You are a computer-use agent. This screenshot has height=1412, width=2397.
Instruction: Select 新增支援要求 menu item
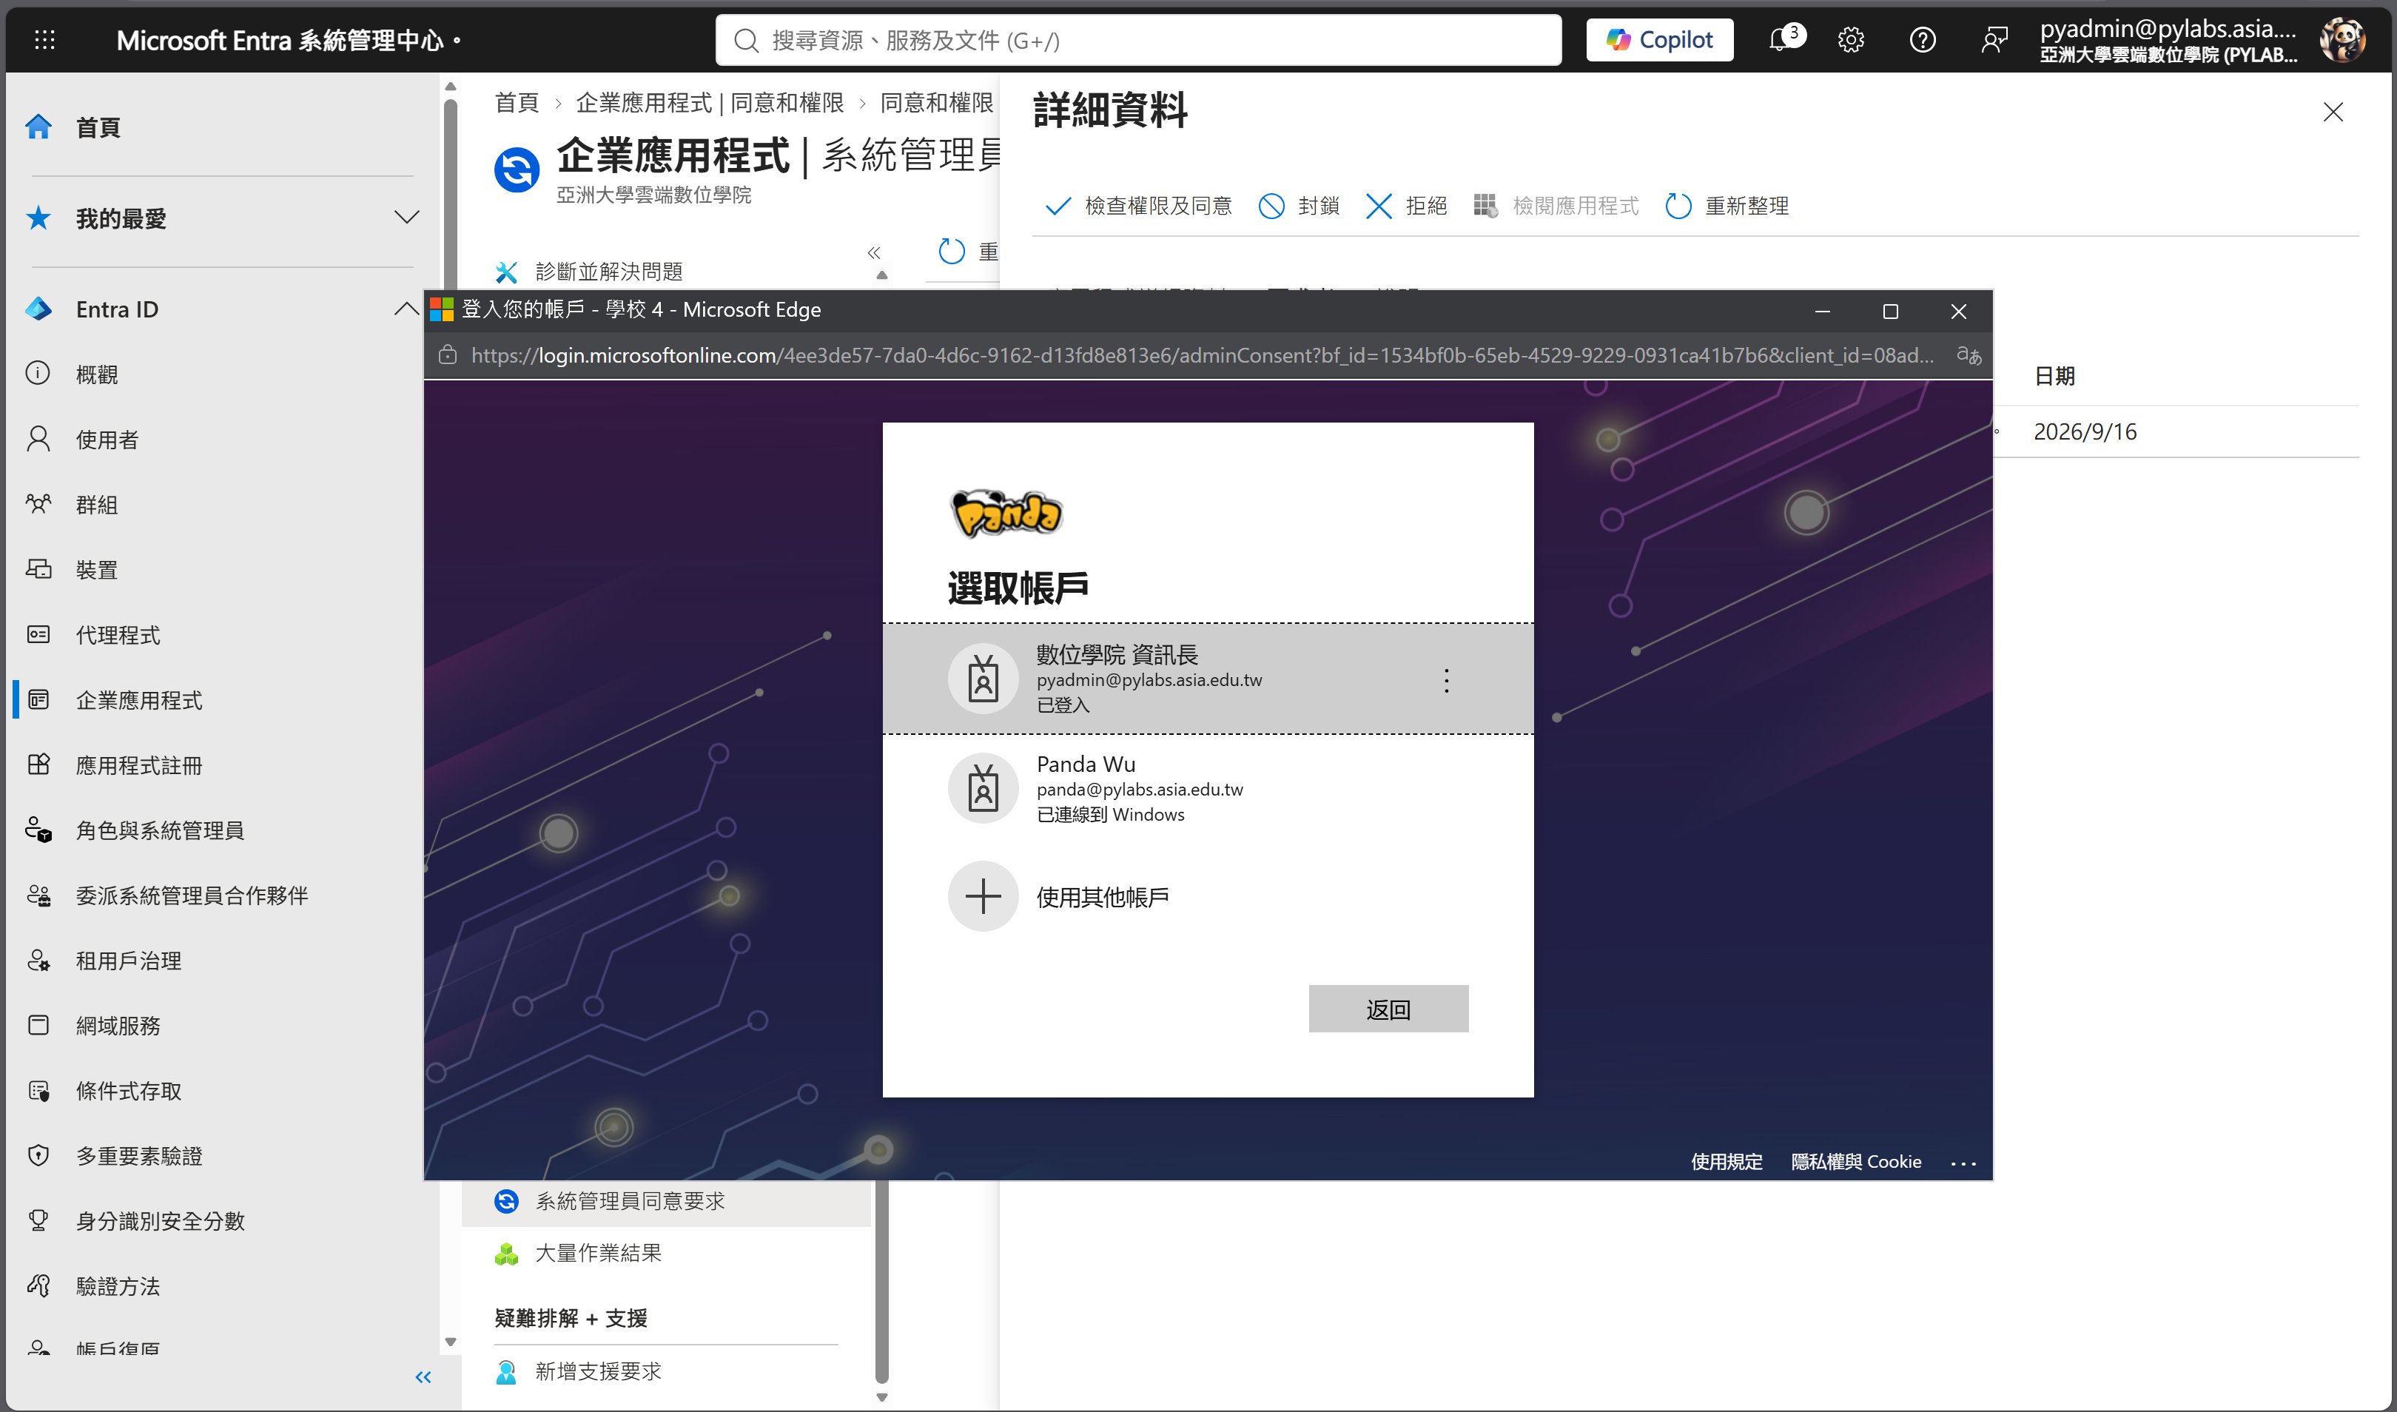[x=597, y=1371]
